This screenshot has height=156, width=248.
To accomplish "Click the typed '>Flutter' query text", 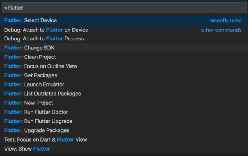I will tap(14, 8).
